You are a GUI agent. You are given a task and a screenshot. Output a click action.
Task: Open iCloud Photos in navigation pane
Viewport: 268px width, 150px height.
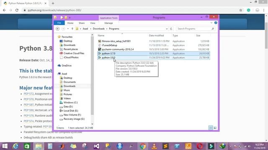(x=71, y=57)
